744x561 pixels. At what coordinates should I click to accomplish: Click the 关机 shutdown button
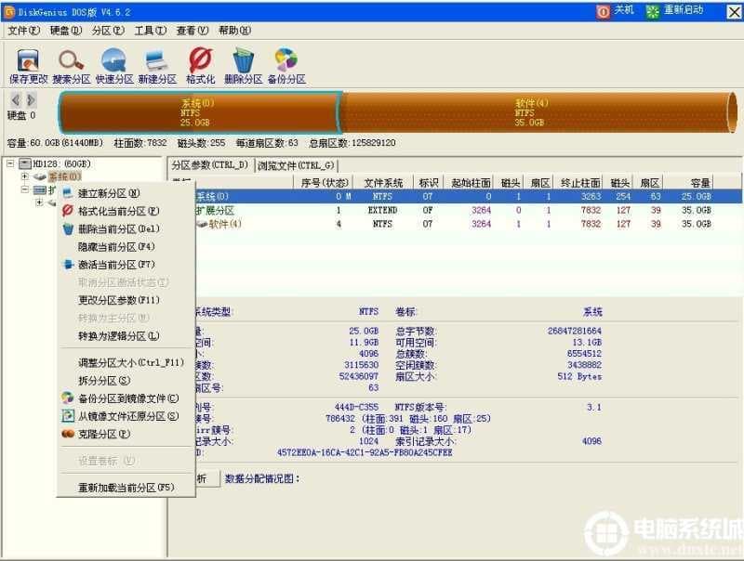[x=616, y=10]
